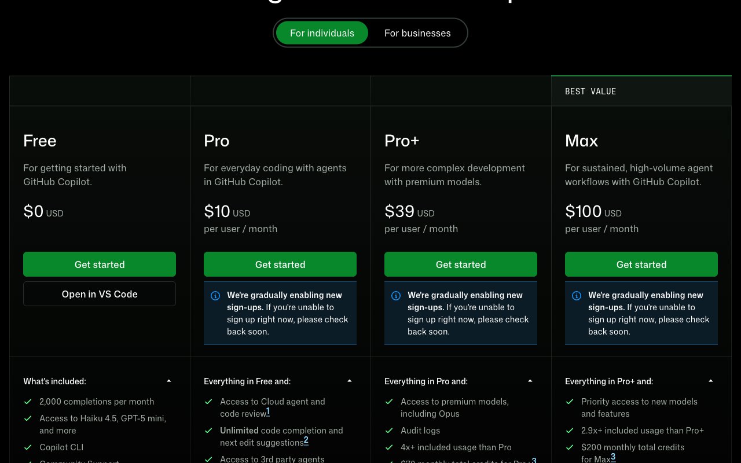Select the For individuals tab
This screenshot has width=741, height=463.
click(x=322, y=33)
